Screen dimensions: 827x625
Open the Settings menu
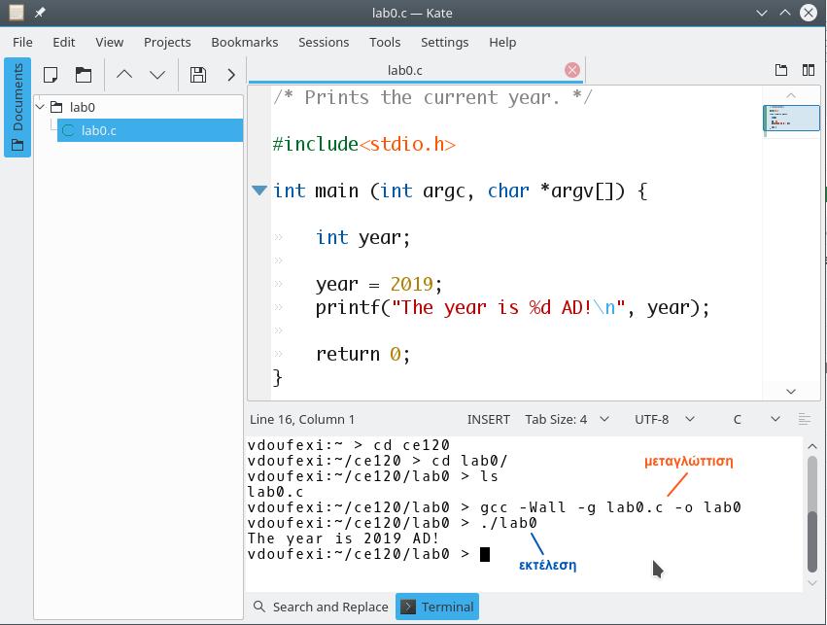445,42
